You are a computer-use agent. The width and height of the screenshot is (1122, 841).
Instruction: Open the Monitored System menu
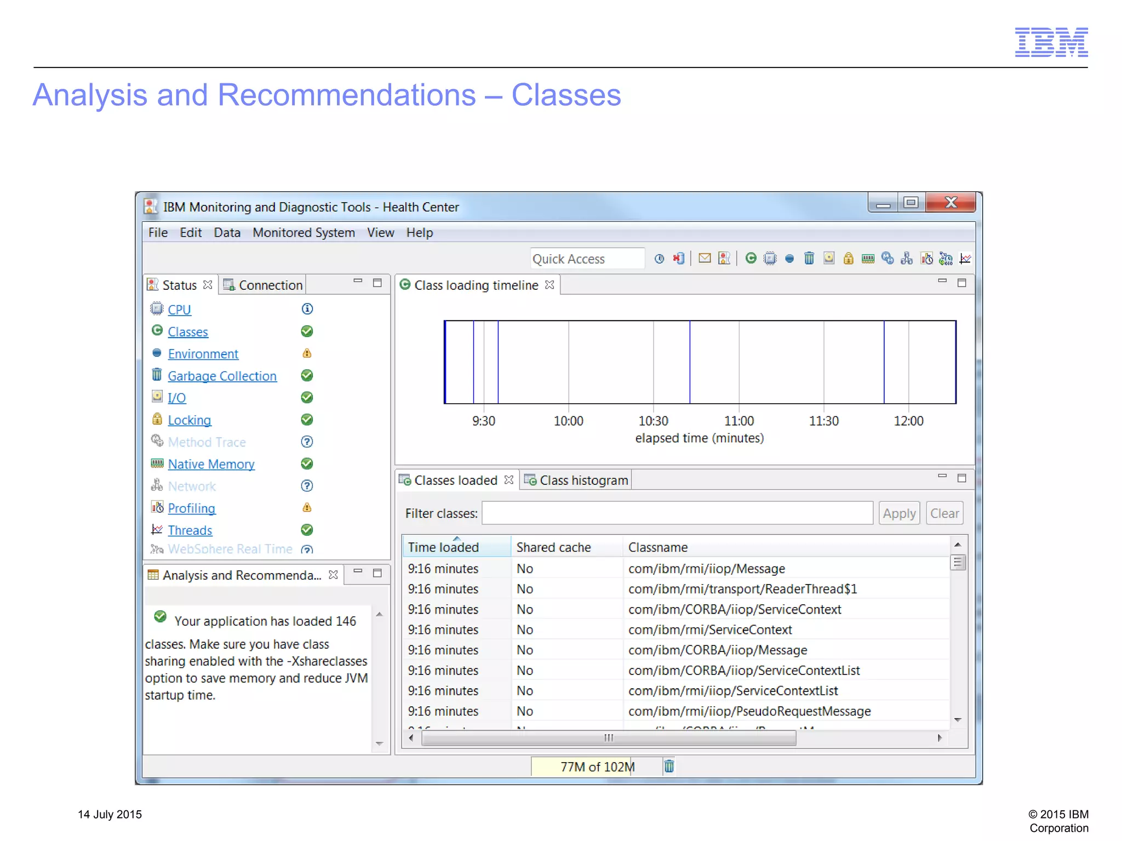[x=304, y=232]
